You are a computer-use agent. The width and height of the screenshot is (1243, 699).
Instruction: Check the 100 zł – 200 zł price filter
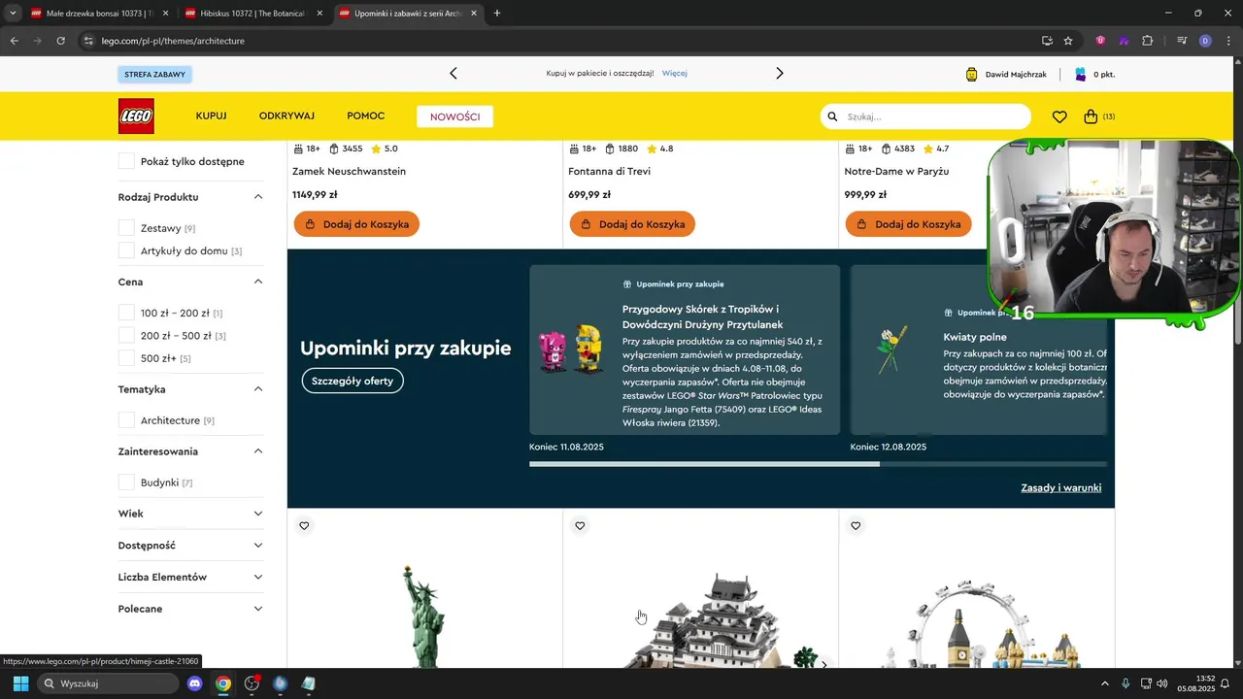(x=126, y=313)
